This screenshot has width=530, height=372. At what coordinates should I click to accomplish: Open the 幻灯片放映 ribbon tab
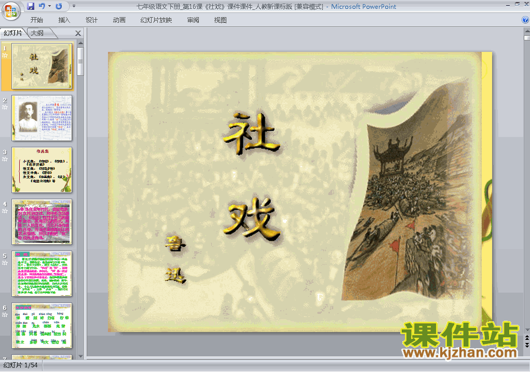pyautogui.click(x=156, y=20)
